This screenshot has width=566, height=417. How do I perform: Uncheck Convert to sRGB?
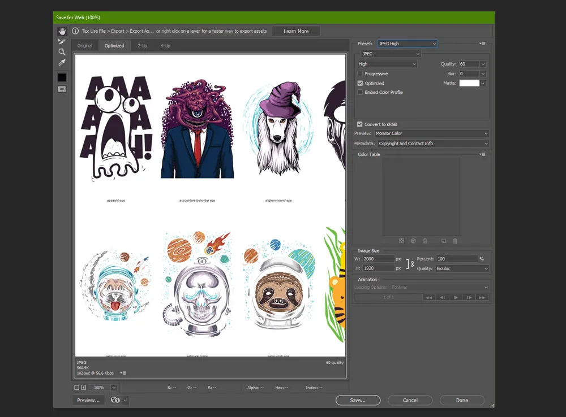[359, 124]
